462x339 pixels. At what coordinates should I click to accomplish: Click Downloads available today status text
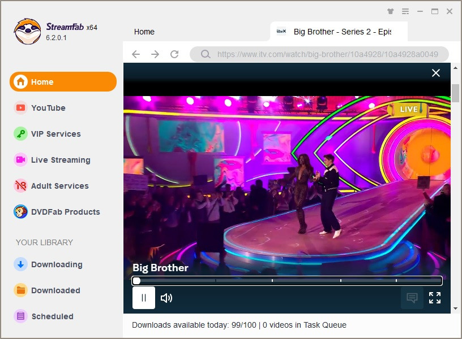point(239,325)
